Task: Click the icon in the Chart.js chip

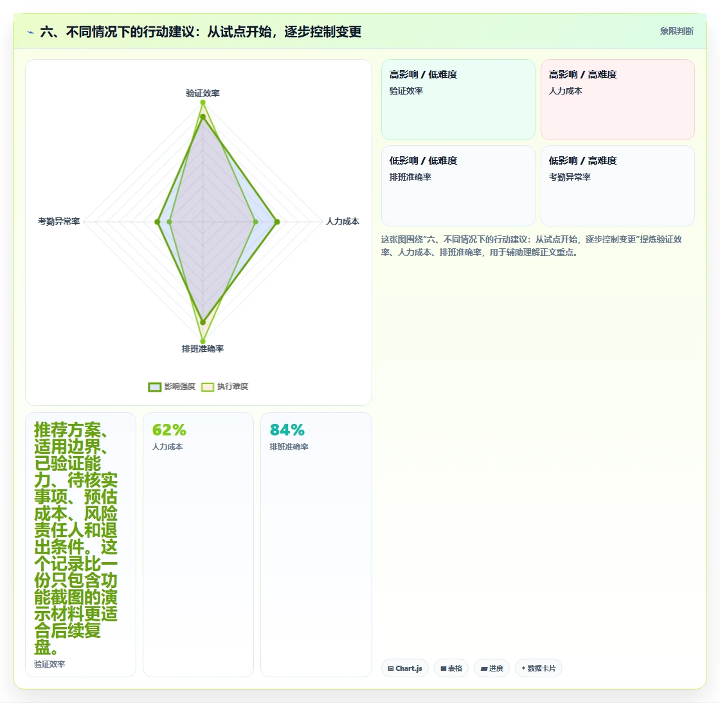Action: click(x=391, y=668)
